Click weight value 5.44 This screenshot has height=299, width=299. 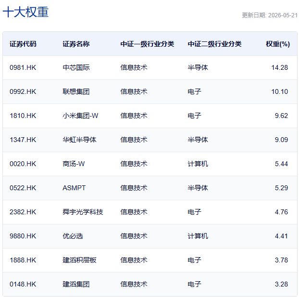point(281,164)
